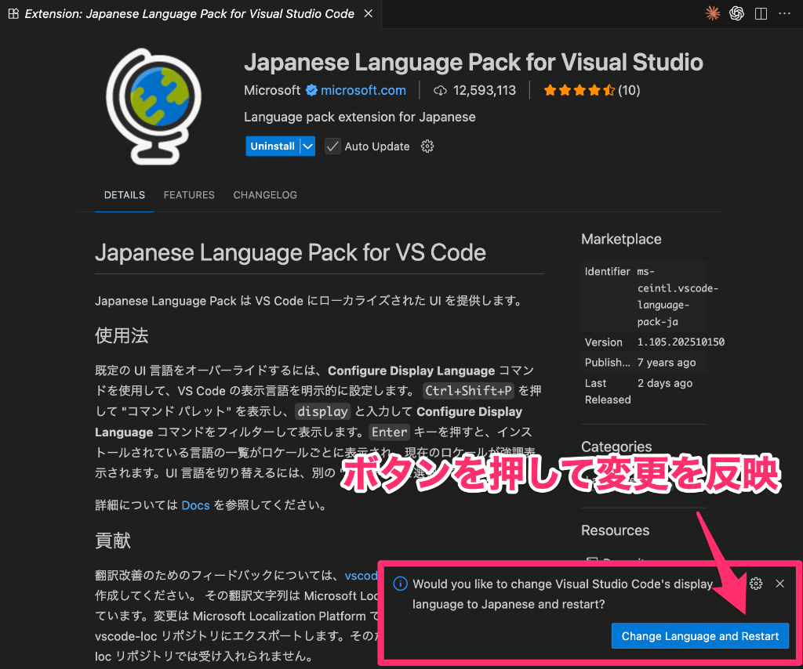
Task: Click the split editor icon
Action: (x=761, y=14)
